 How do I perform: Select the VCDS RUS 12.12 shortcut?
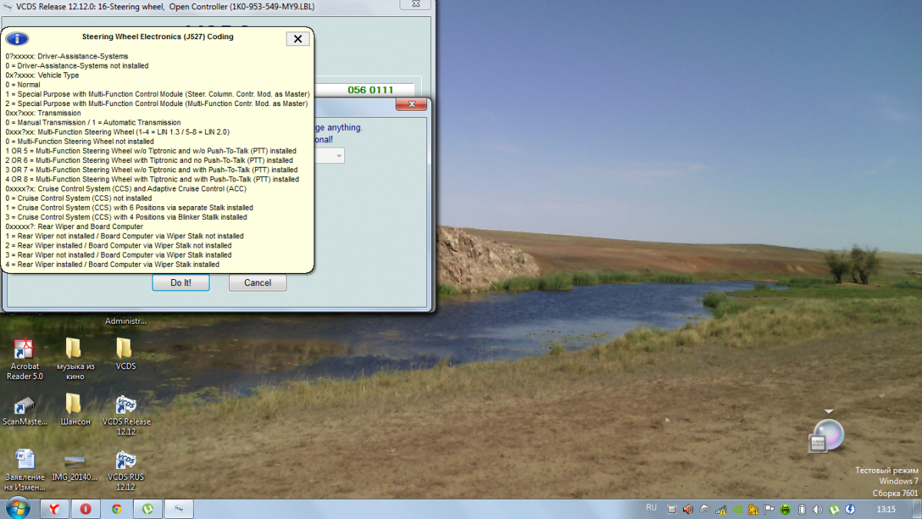tap(126, 471)
